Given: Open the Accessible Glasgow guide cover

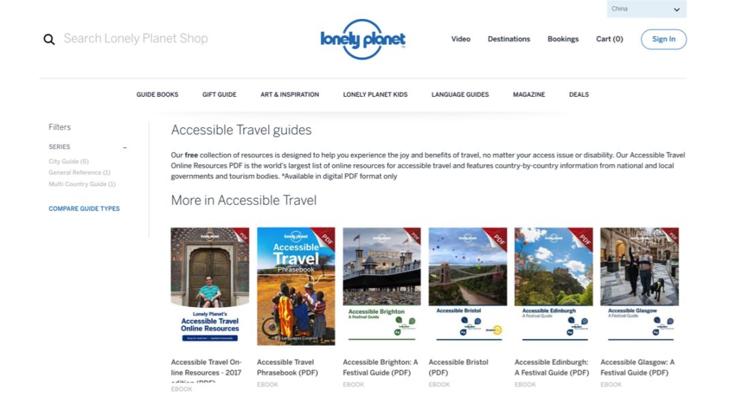Looking at the screenshot, I should coord(639,285).
